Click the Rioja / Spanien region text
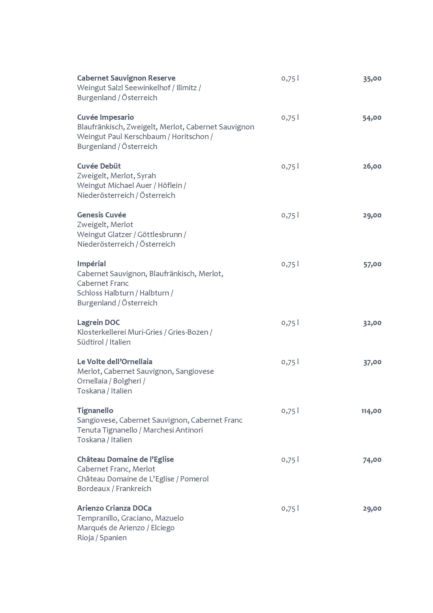This screenshot has width=433, height=613. click(102, 538)
